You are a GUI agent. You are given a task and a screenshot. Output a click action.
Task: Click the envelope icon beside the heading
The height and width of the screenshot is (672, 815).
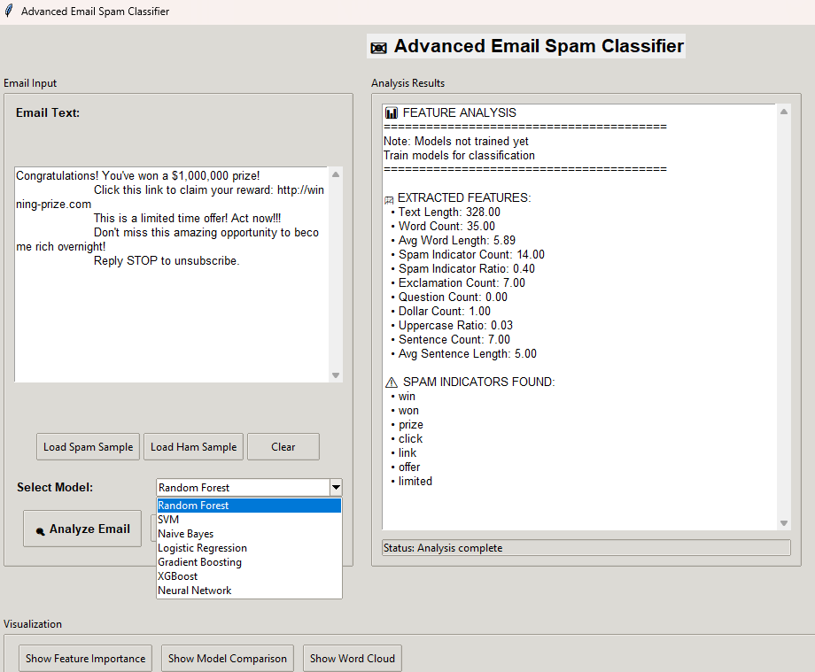coord(378,48)
